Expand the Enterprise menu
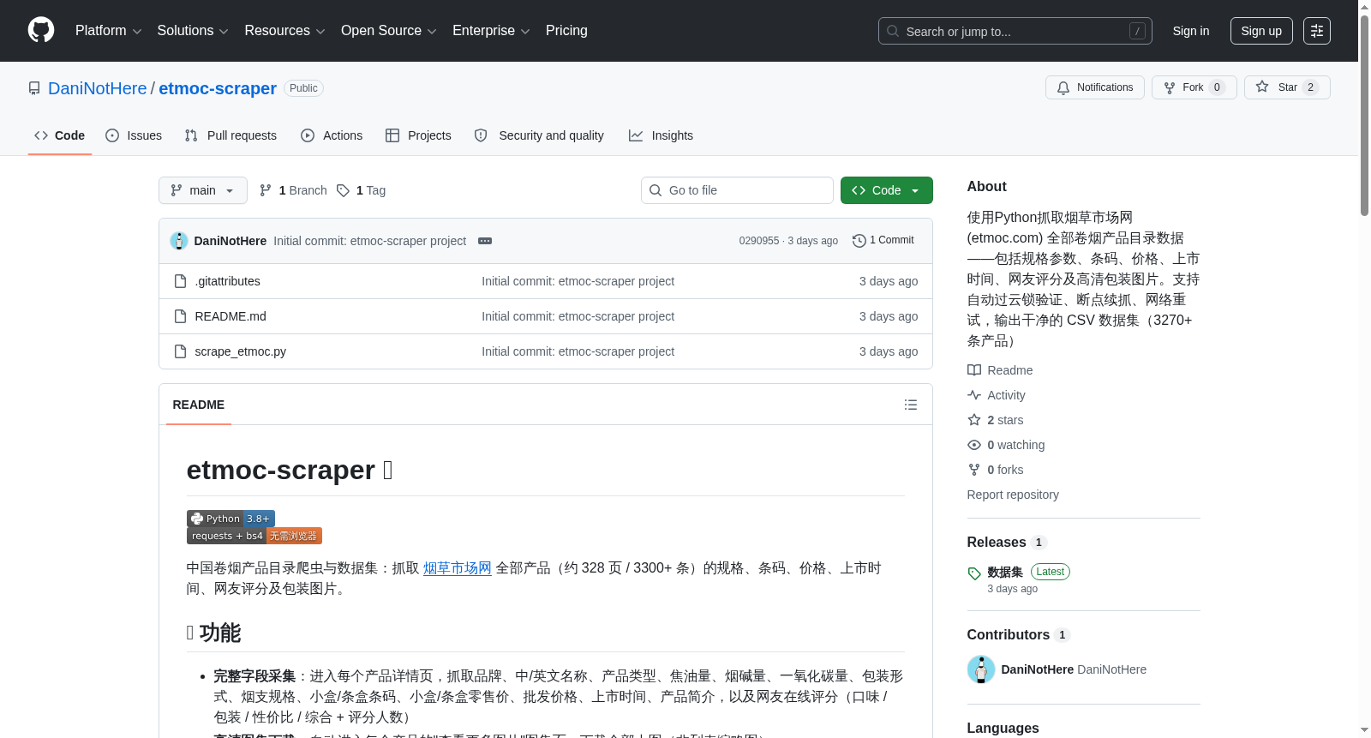The image size is (1371, 738). [x=491, y=31]
